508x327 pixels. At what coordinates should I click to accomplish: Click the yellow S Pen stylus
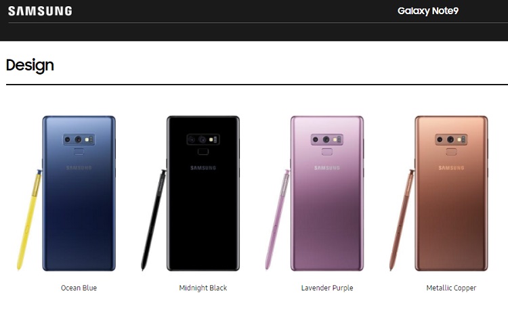coord(30,220)
